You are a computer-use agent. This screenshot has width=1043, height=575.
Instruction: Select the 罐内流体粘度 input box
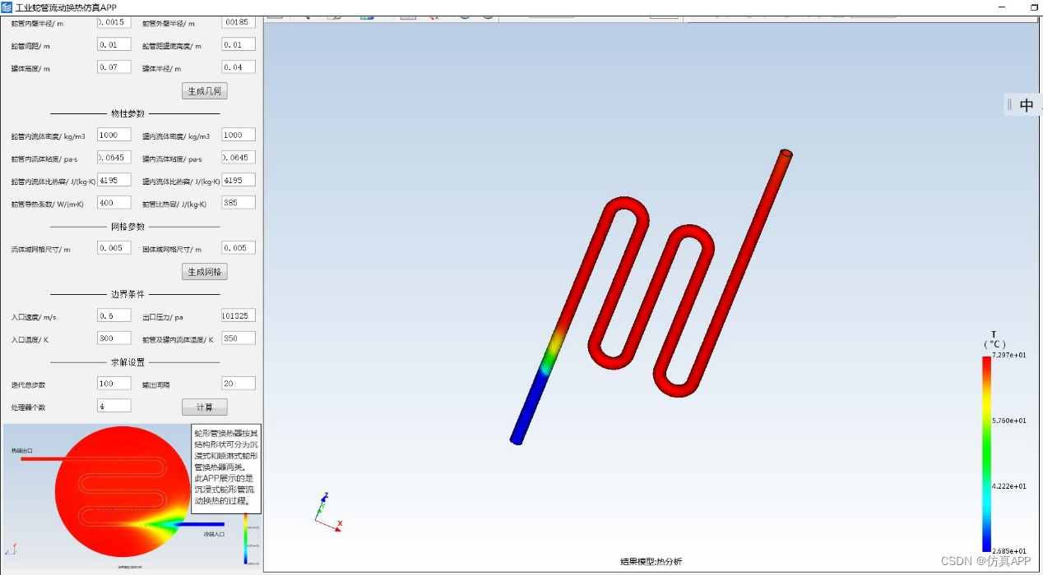(x=239, y=157)
